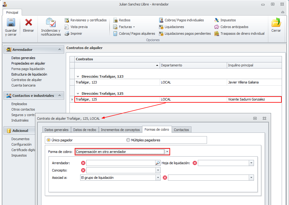Open the dropdown next to the Asociad a group
This screenshot has width=289, height=205.
(x=252, y=178)
